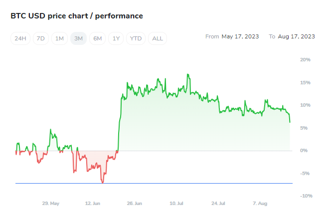This screenshot has height=224, width=330.
Task: Click the -10% y-axis label
Action: 306,196
